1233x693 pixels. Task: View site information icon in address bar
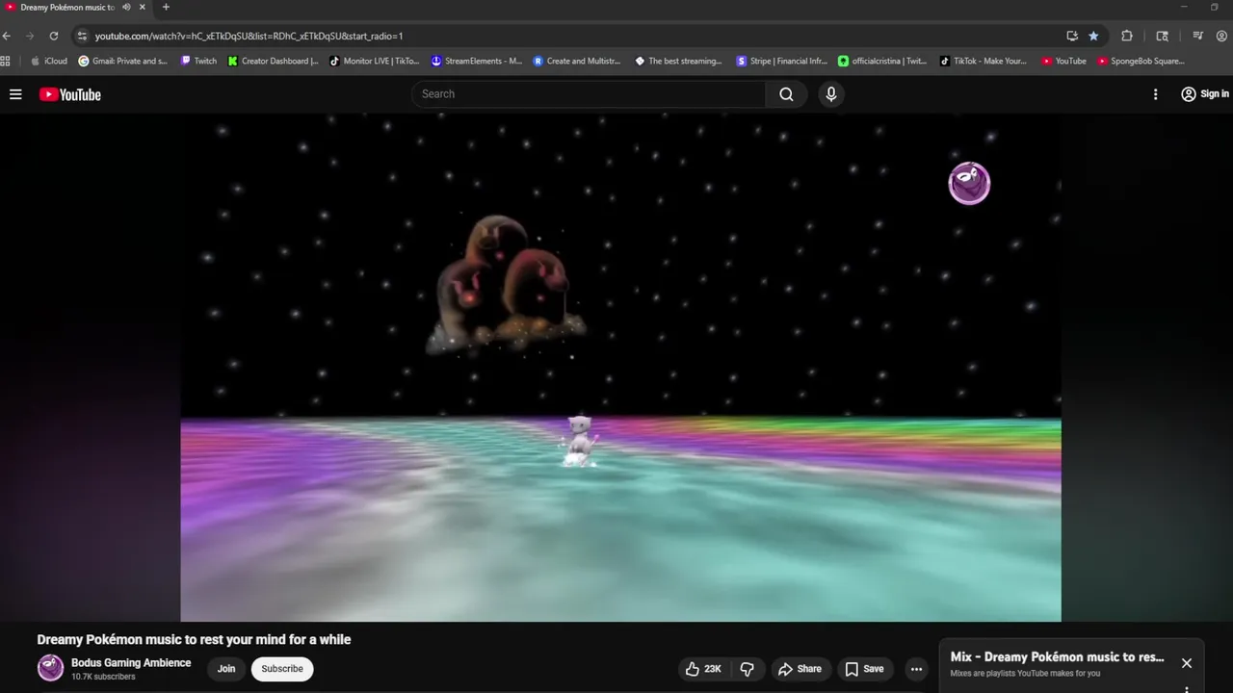pyautogui.click(x=83, y=36)
